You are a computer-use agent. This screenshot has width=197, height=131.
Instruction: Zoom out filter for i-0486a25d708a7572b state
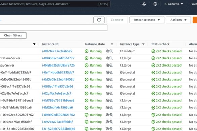[111, 65]
